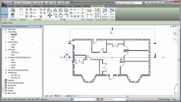
Task: Select the Legends item in browser
Action: (x=11, y=80)
